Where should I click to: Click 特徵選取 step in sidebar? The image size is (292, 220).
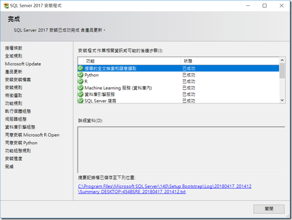pos(13,96)
